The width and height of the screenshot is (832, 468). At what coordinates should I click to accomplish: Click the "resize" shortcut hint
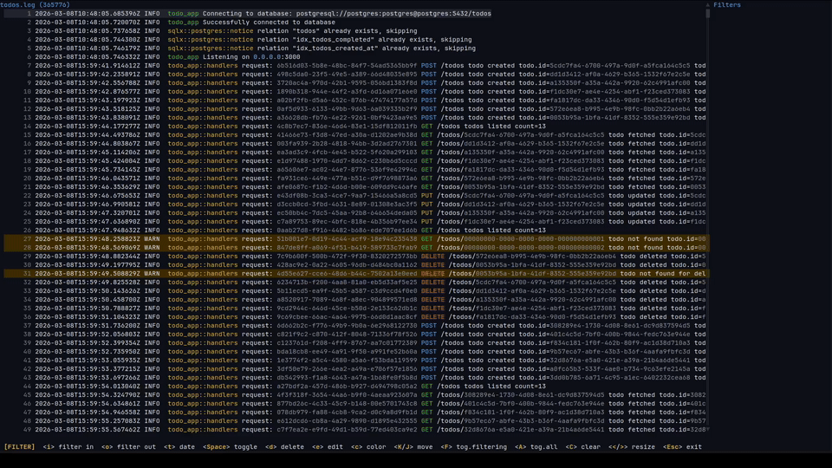tap(638, 447)
